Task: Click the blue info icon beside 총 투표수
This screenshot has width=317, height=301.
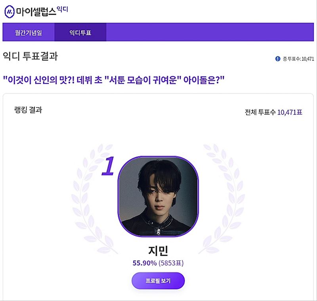Action: pos(277,59)
